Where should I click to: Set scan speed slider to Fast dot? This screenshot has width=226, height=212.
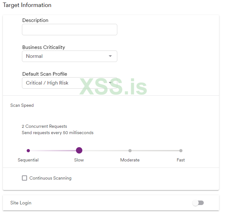point(181,151)
